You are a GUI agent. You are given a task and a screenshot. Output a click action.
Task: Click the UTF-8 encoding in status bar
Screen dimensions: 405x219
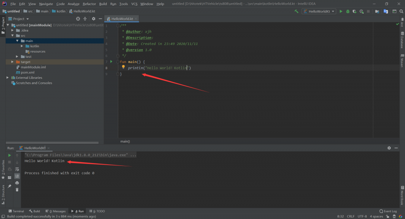pyautogui.click(x=362, y=216)
